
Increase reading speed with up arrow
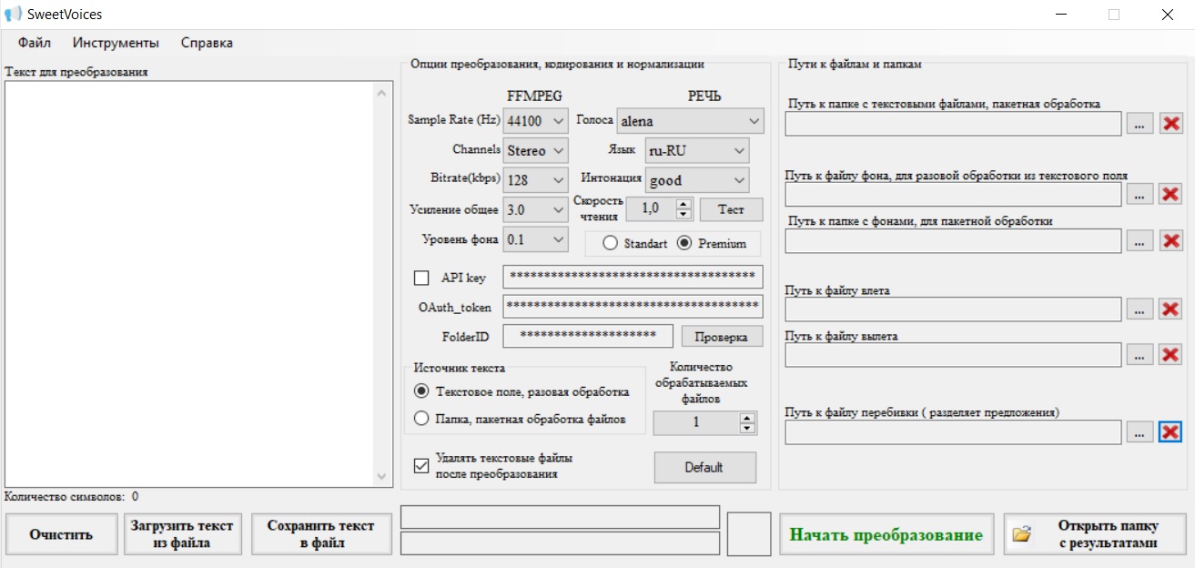tap(684, 203)
